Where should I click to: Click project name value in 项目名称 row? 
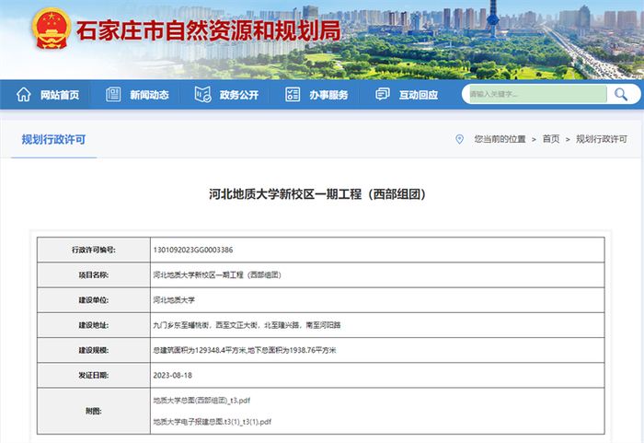click(217, 274)
